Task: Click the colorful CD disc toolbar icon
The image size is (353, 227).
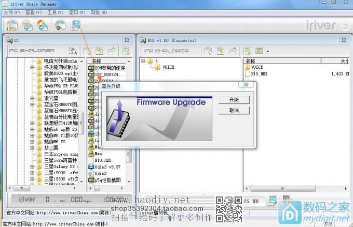Action: (43, 24)
